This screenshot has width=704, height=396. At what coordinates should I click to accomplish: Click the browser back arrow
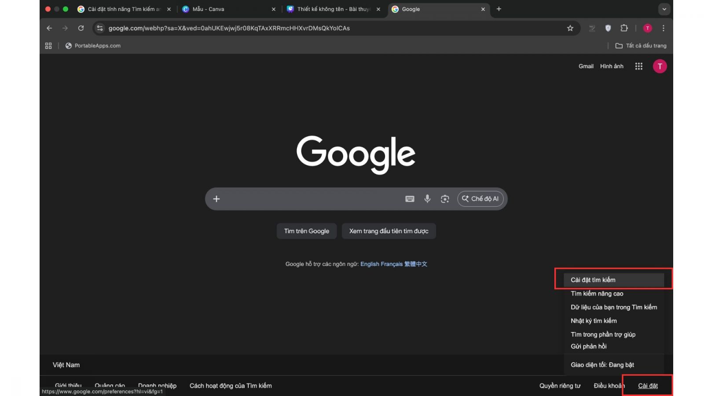click(49, 28)
